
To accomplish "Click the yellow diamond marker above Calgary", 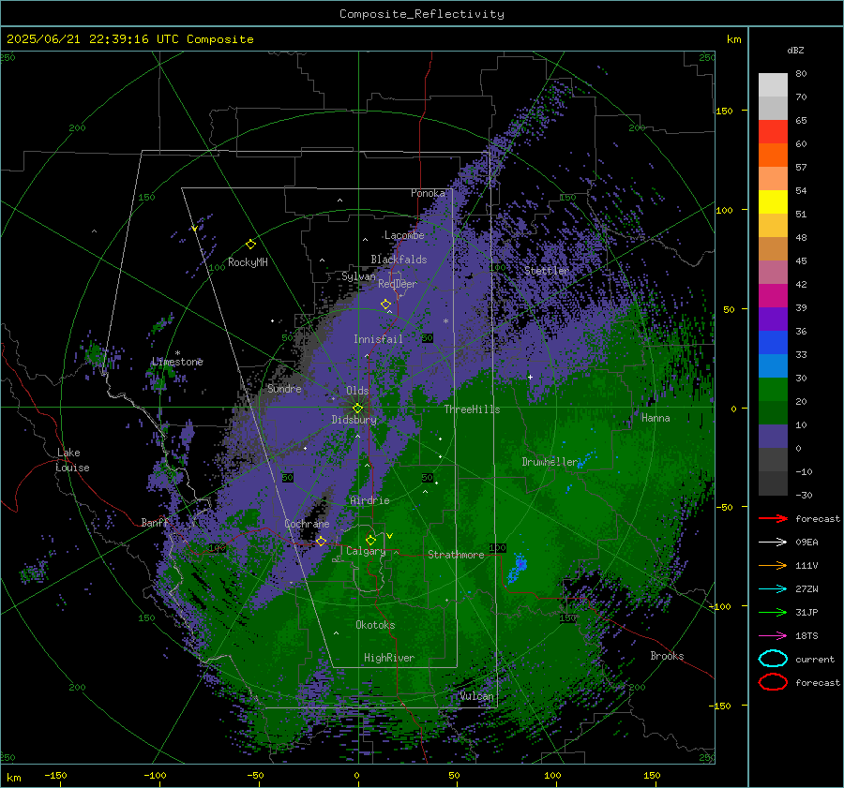I will pos(370,540).
